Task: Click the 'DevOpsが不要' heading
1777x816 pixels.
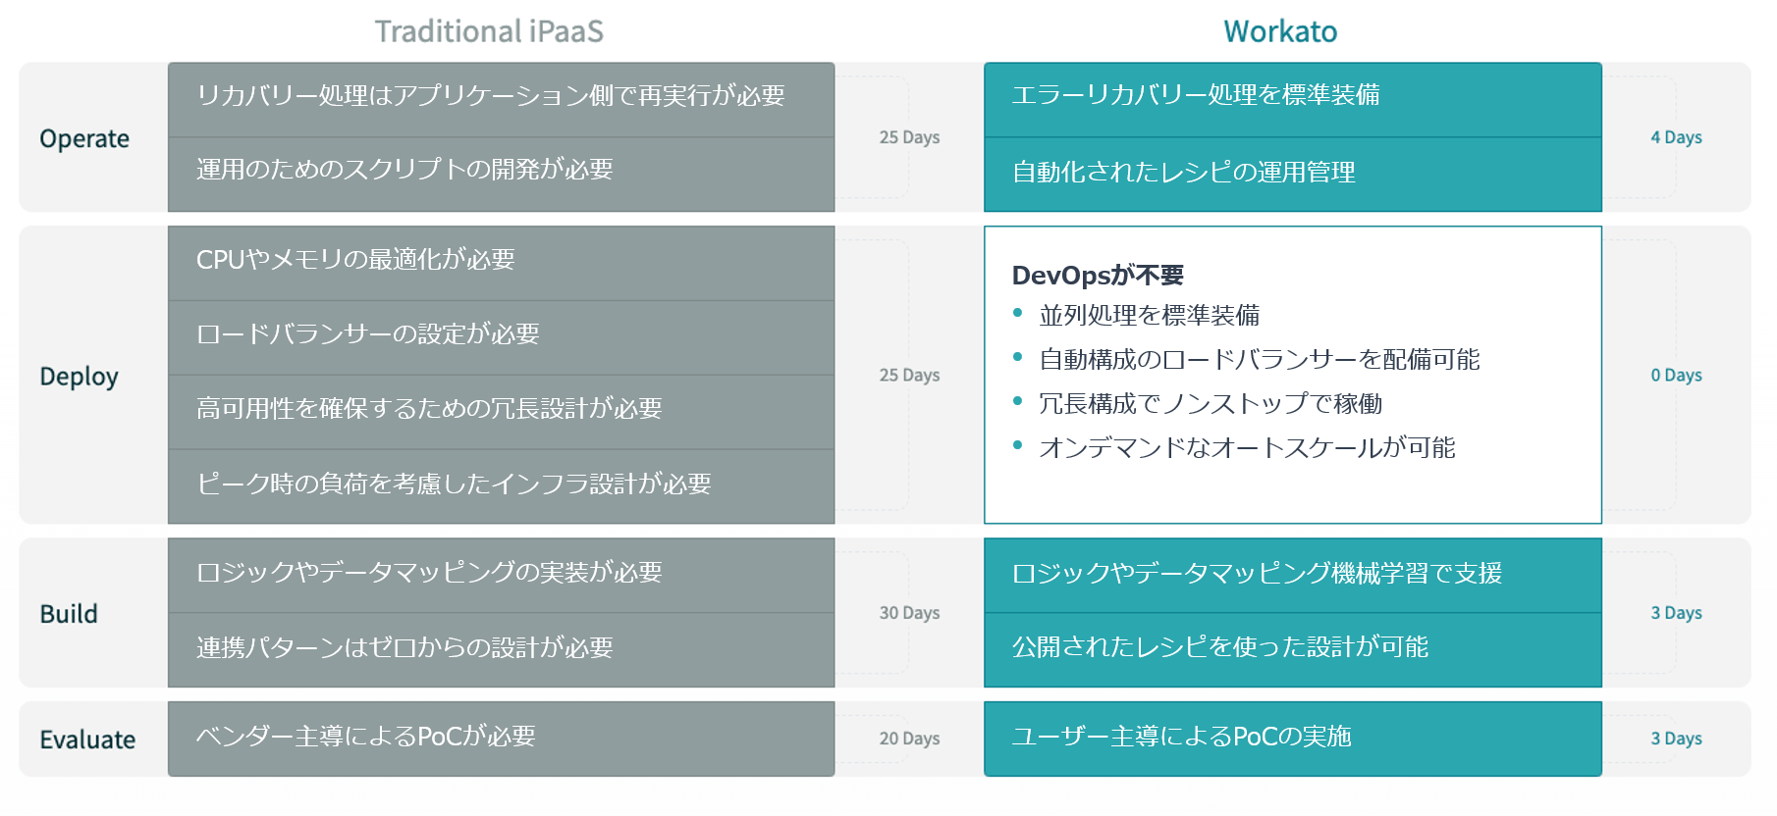Action: pyautogui.click(x=1098, y=276)
